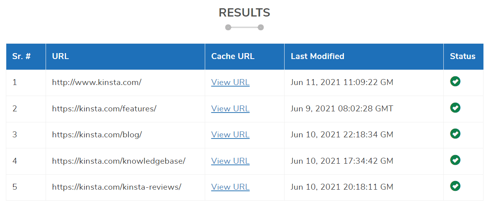Viewport: 487px width, 205px height.
Task: Click the https://kinsta.com/knowledgebase/ URL cell
Action: pos(119,161)
